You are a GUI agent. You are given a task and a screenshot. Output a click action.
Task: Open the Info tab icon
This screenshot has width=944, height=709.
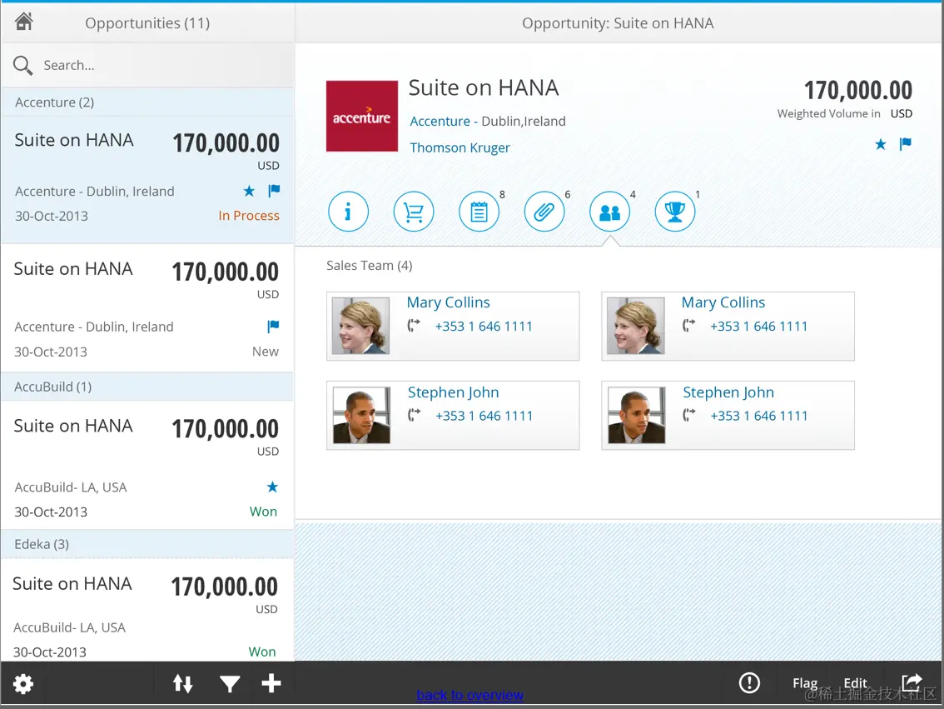(x=348, y=212)
